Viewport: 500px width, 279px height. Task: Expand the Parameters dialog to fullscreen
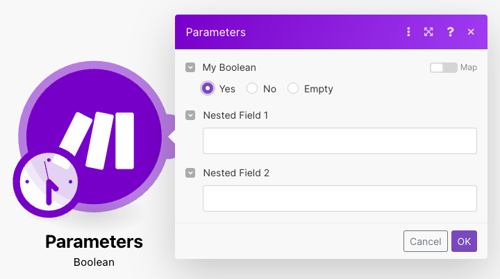coord(428,32)
